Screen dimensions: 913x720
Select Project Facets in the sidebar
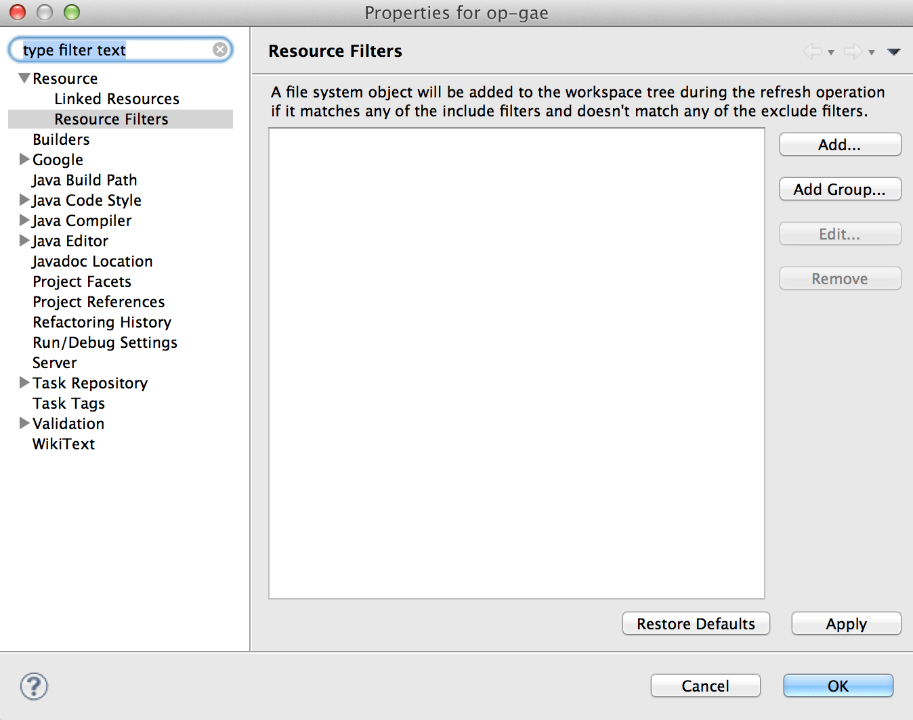pos(81,282)
